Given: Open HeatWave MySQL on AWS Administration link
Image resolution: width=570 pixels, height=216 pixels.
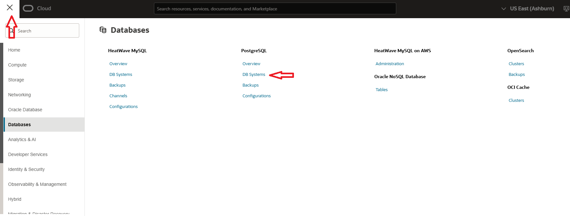Looking at the screenshot, I should [390, 64].
